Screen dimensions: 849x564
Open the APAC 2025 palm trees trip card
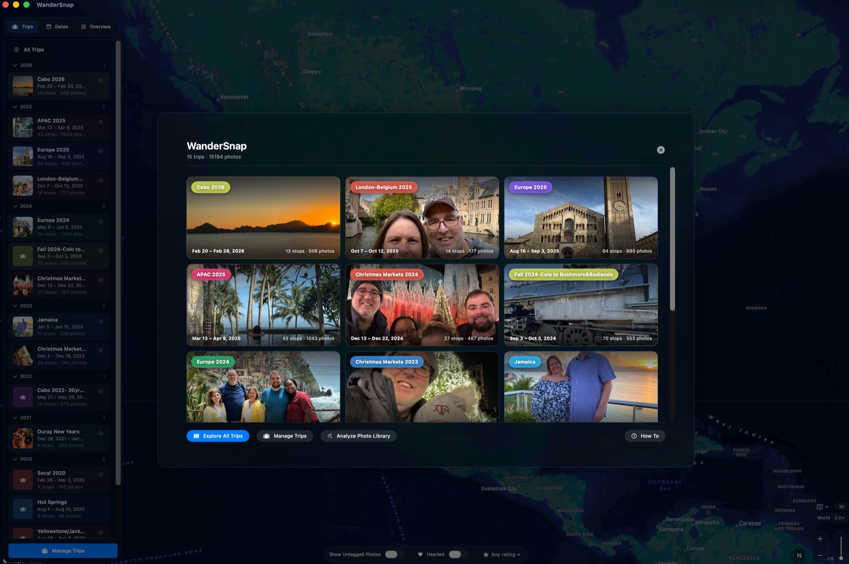[x=263, y=305]
